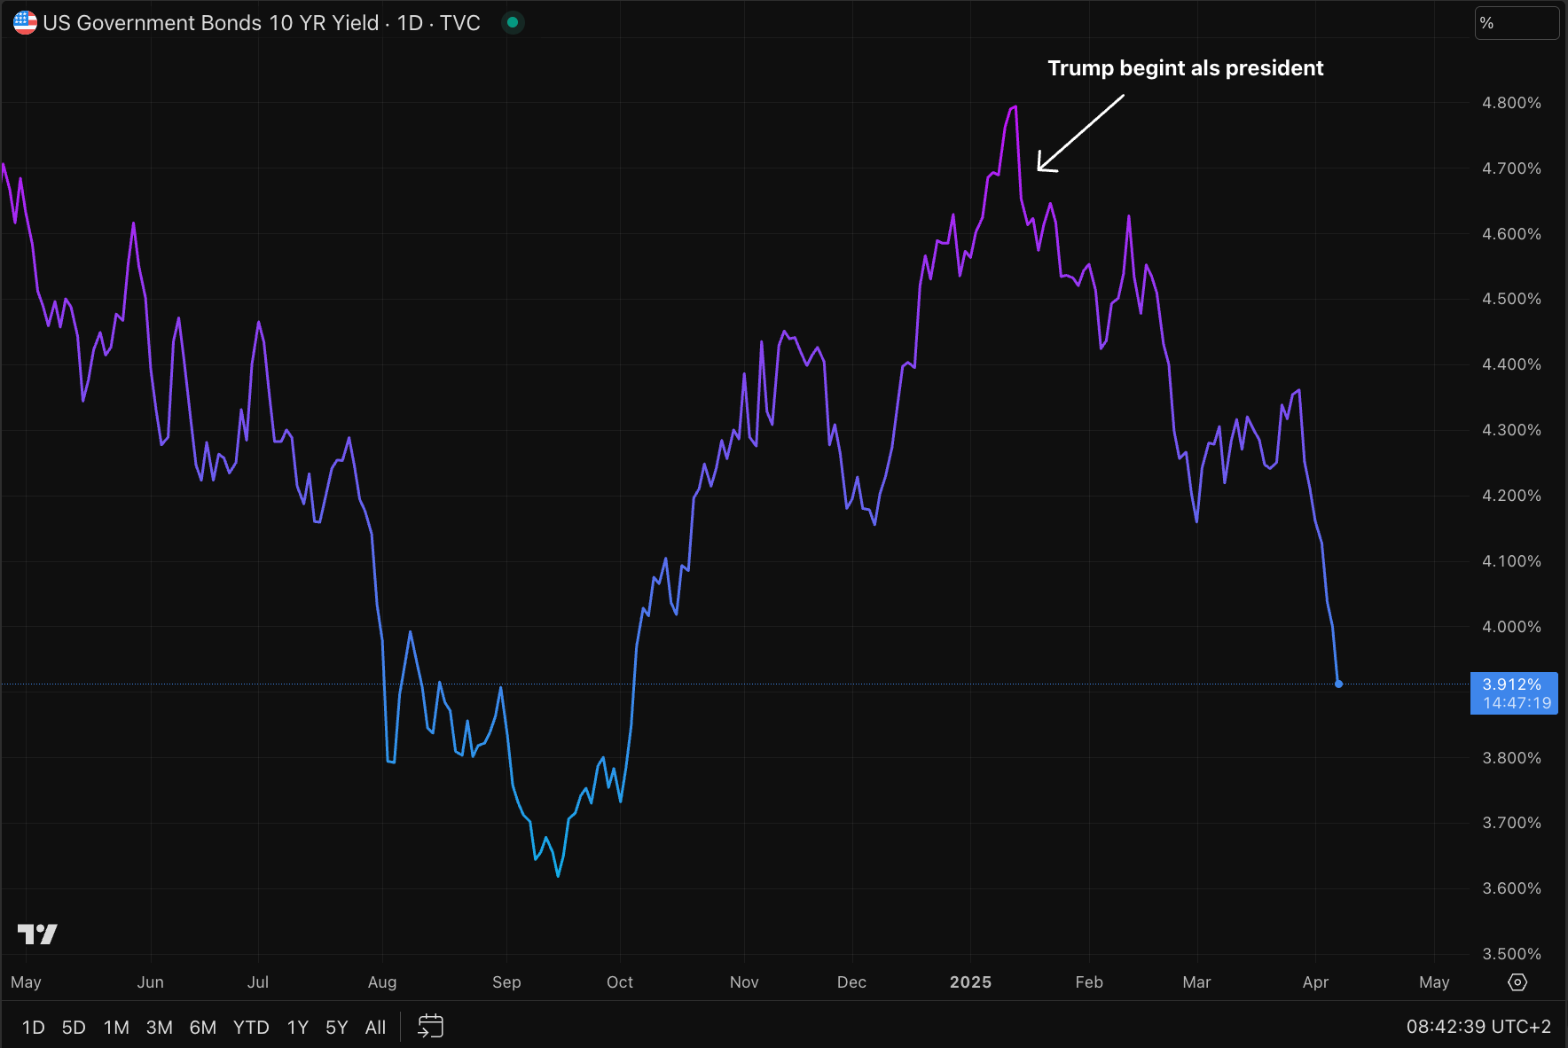The width and height of the screenshot is (1568, 1048).
Task: Select the 1D time range
Action: (x=33, y=1027)
